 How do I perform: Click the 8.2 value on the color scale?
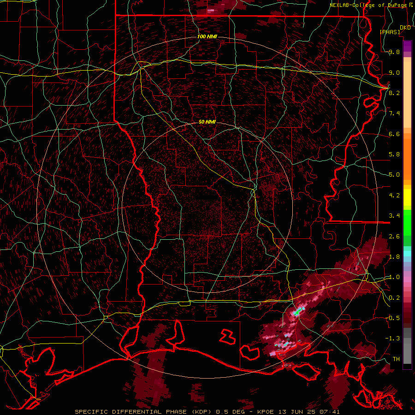(394, 93)
